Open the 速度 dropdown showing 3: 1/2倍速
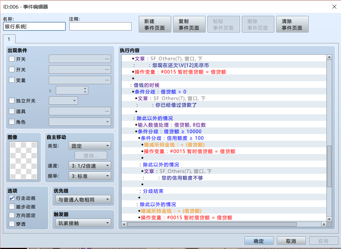The height and width of the screenshot is (249, 341). tap(90, 166)
